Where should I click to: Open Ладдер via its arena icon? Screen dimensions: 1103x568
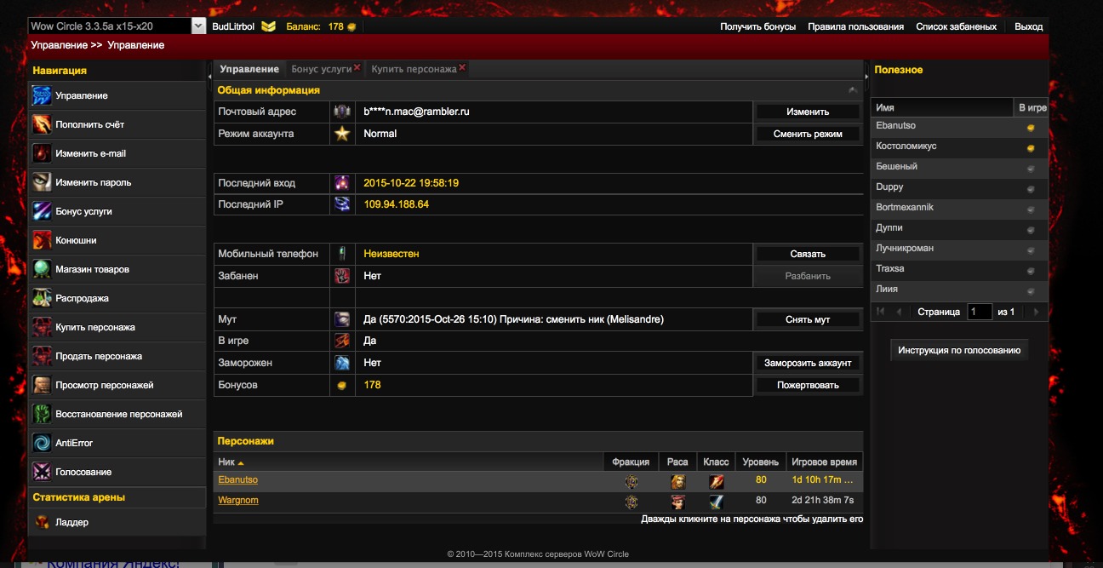(42, 522)
